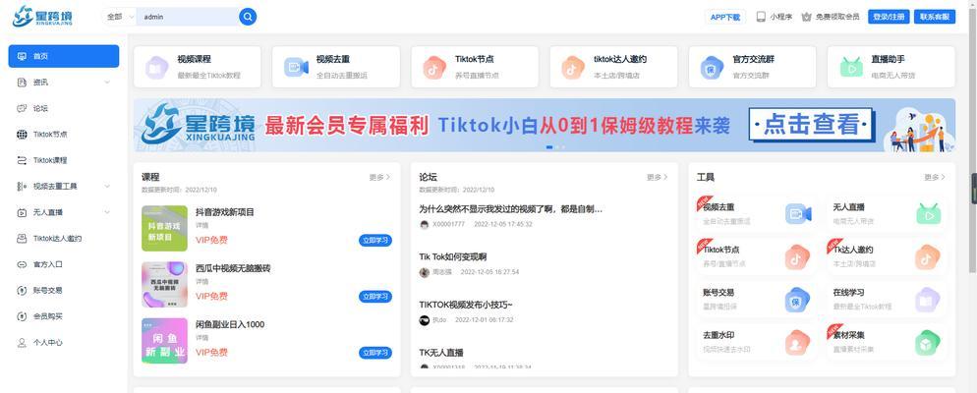Click the 视频课程 card icon at top
Screen dimensions: 977x393
pos(157,67)
